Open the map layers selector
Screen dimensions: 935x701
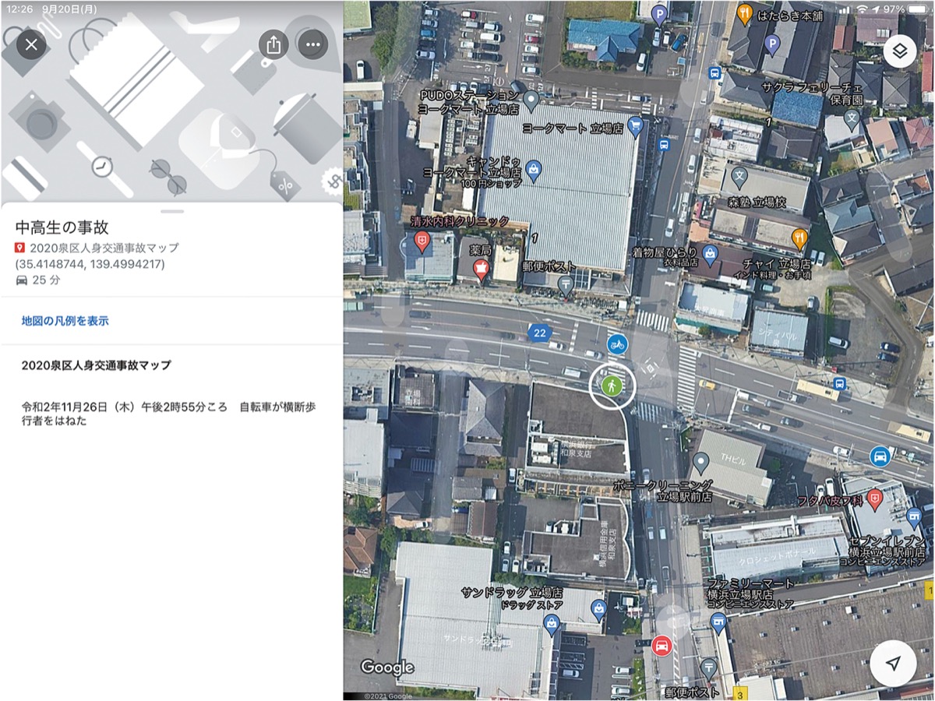[x=899, y=51]
